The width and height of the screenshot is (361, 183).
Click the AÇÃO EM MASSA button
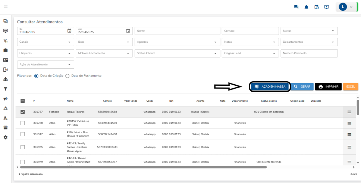(270, 86)
